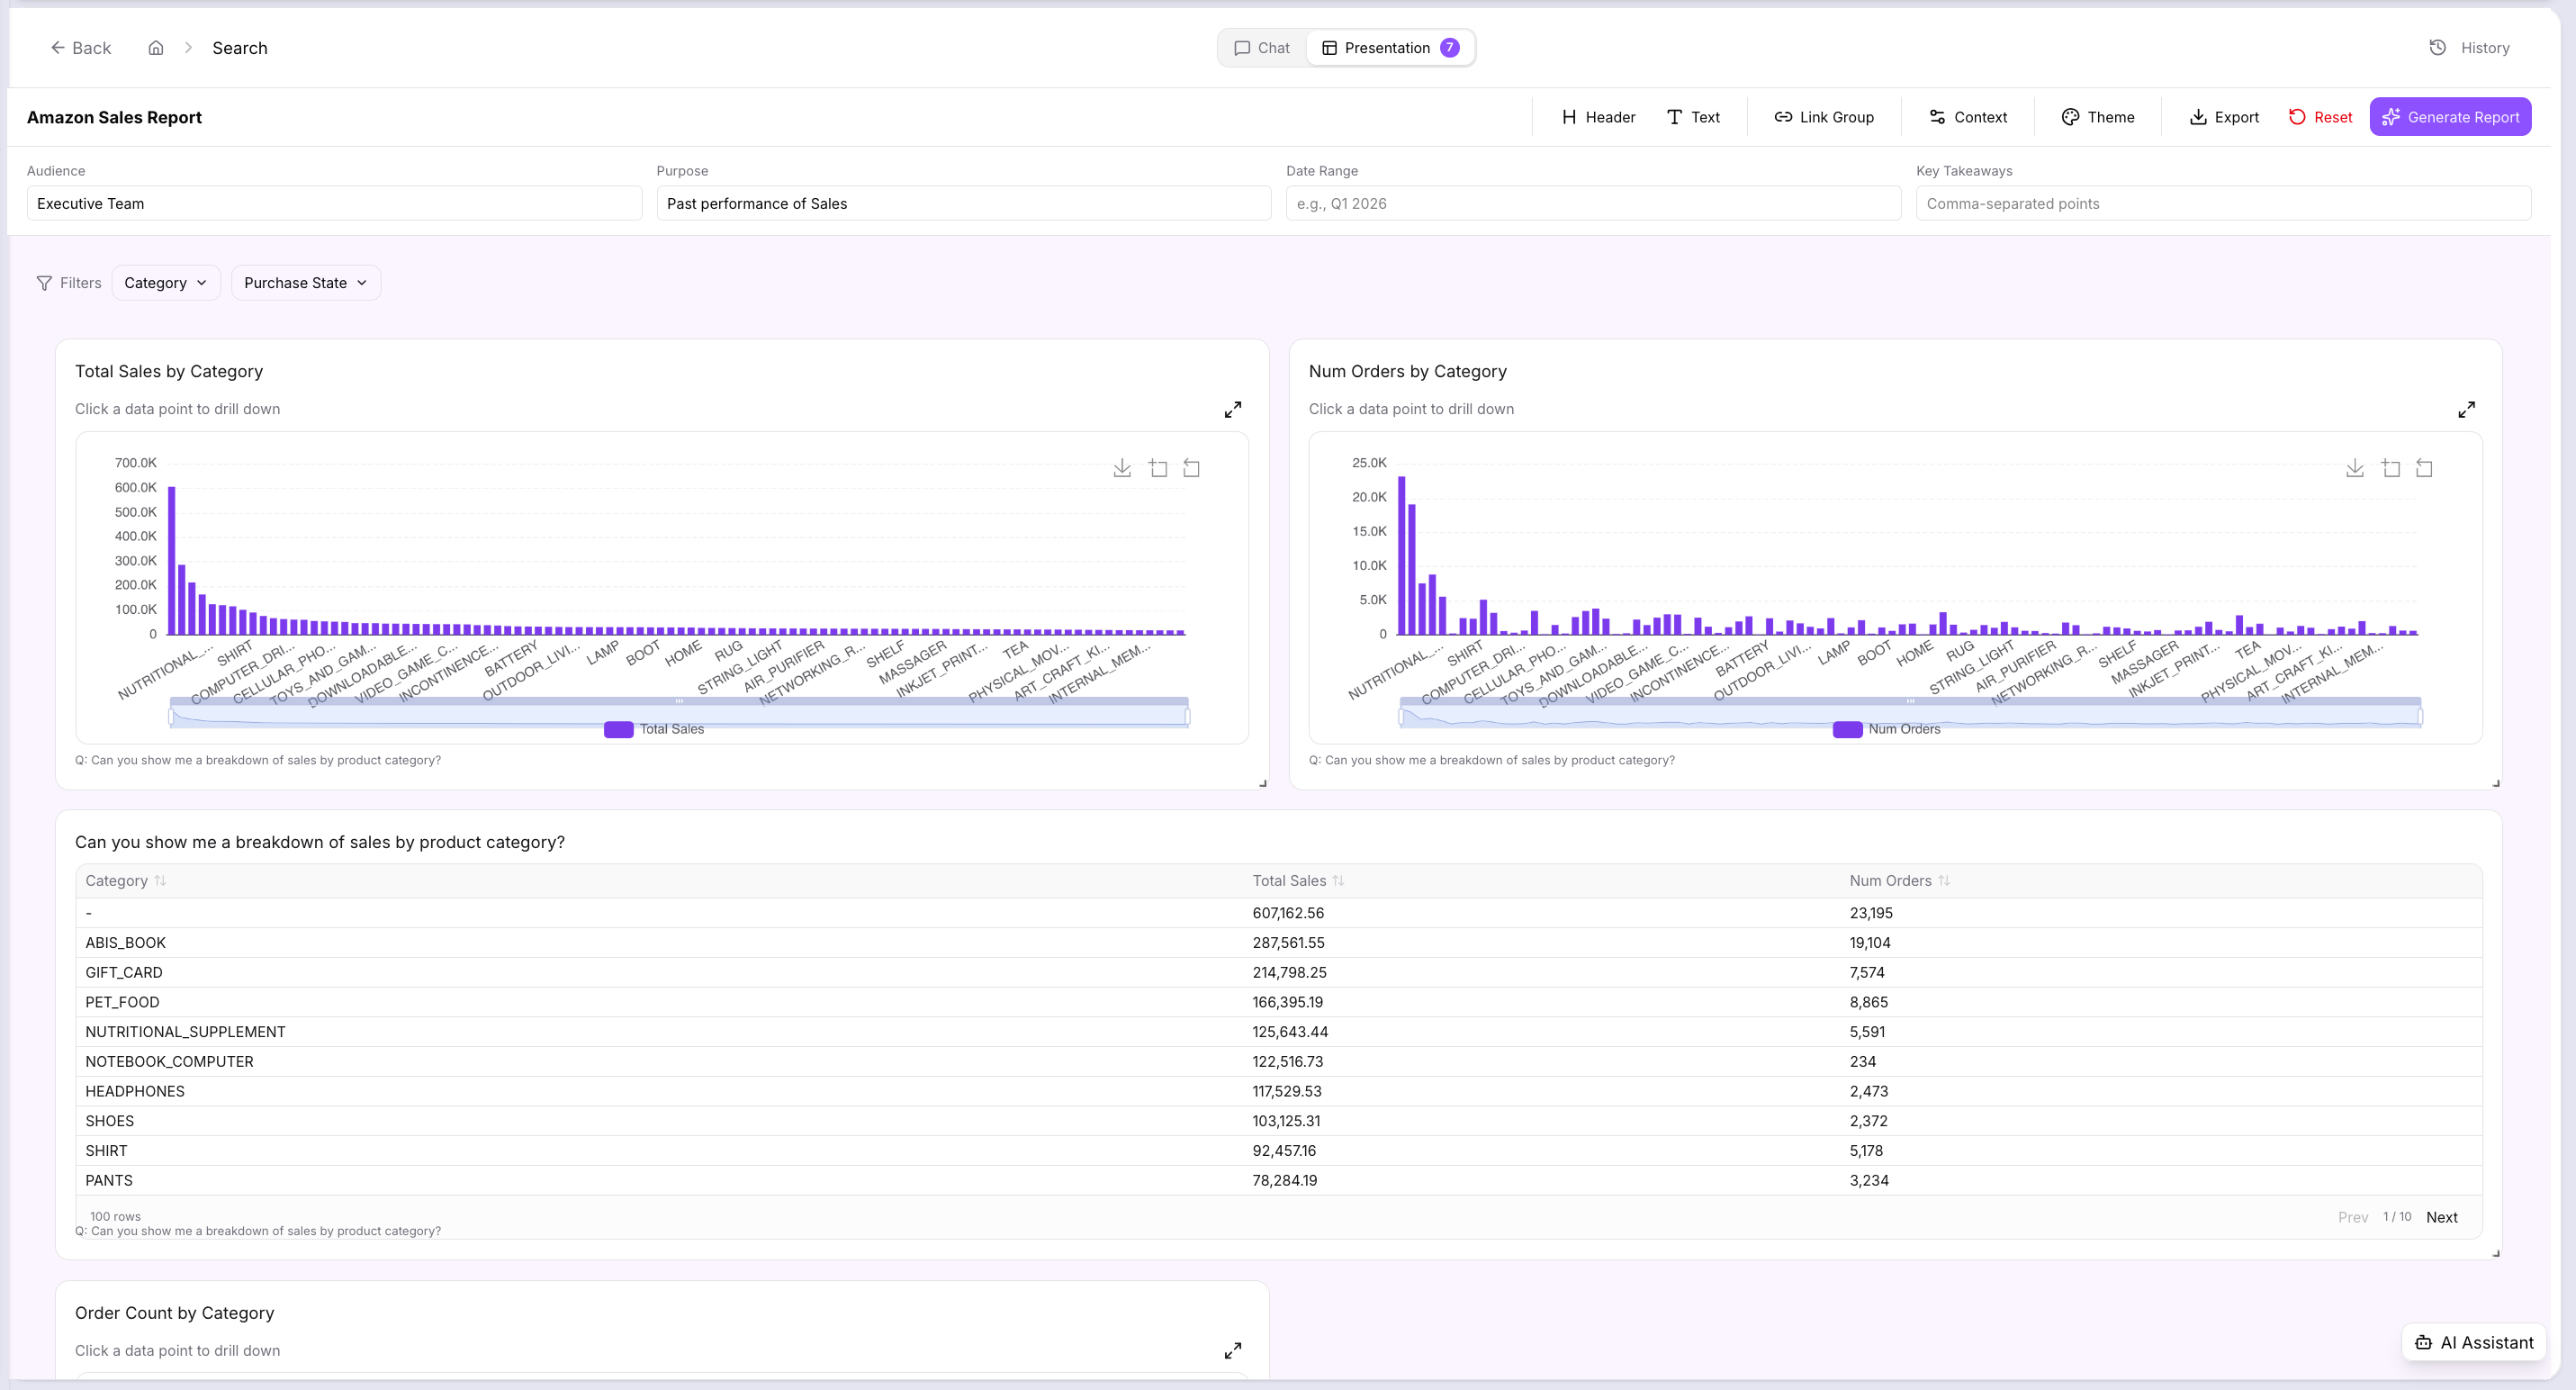Expand the Total Sales by Category chart
Screen dimensions: 2576x1390
(x=1233, y=410)
